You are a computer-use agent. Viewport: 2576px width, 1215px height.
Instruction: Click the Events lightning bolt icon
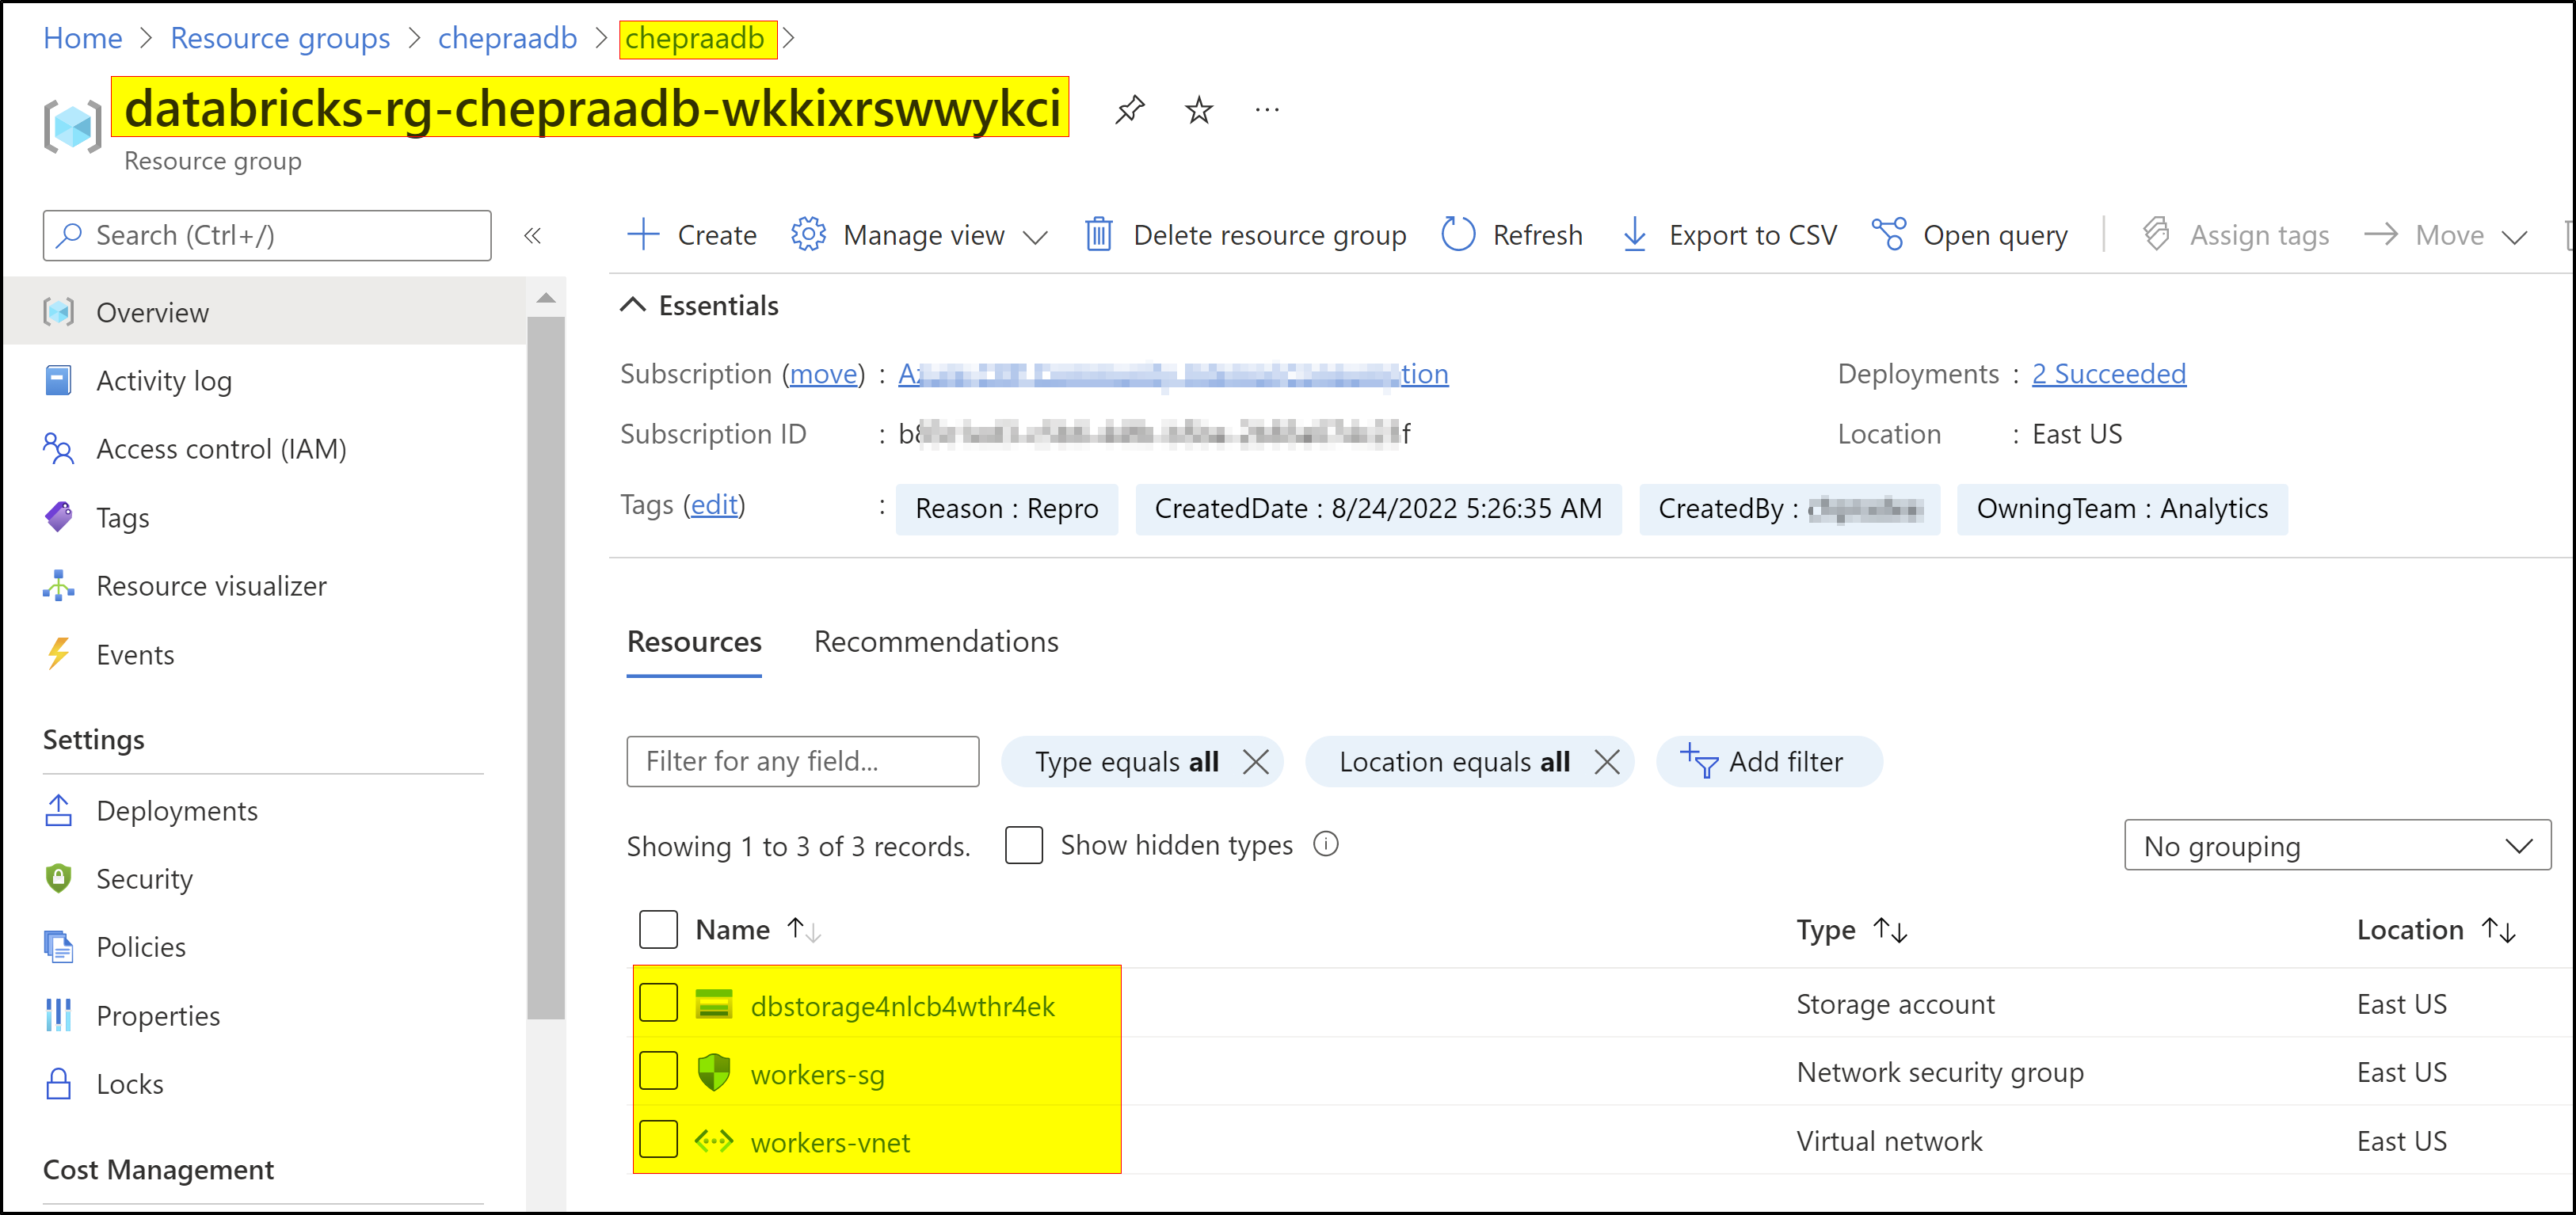(59, 654)
